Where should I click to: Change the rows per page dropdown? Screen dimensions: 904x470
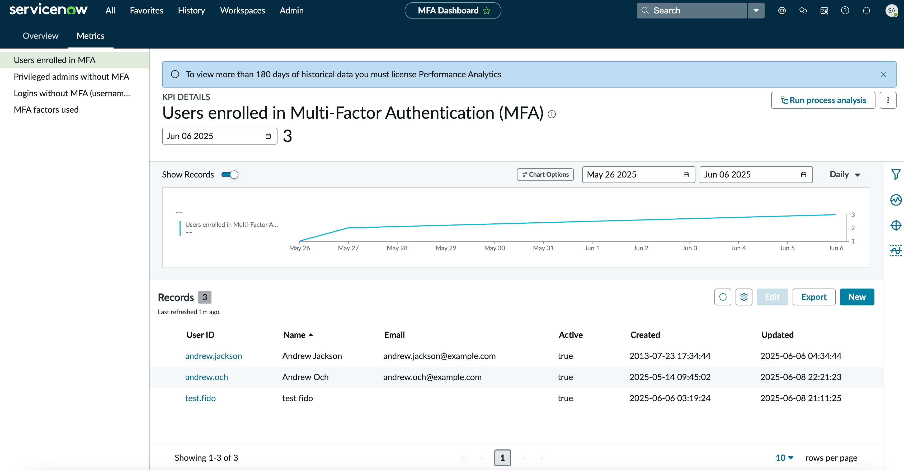pyautogui.click(x=784, y=458)
